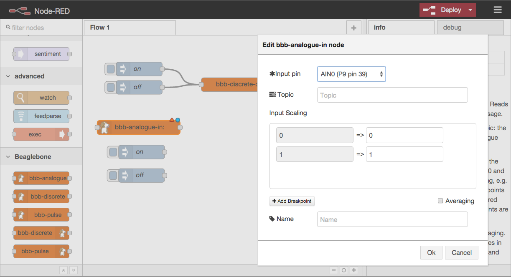Click the Add Breakpoint button
The image size is (511, 277).
[292, 201]
